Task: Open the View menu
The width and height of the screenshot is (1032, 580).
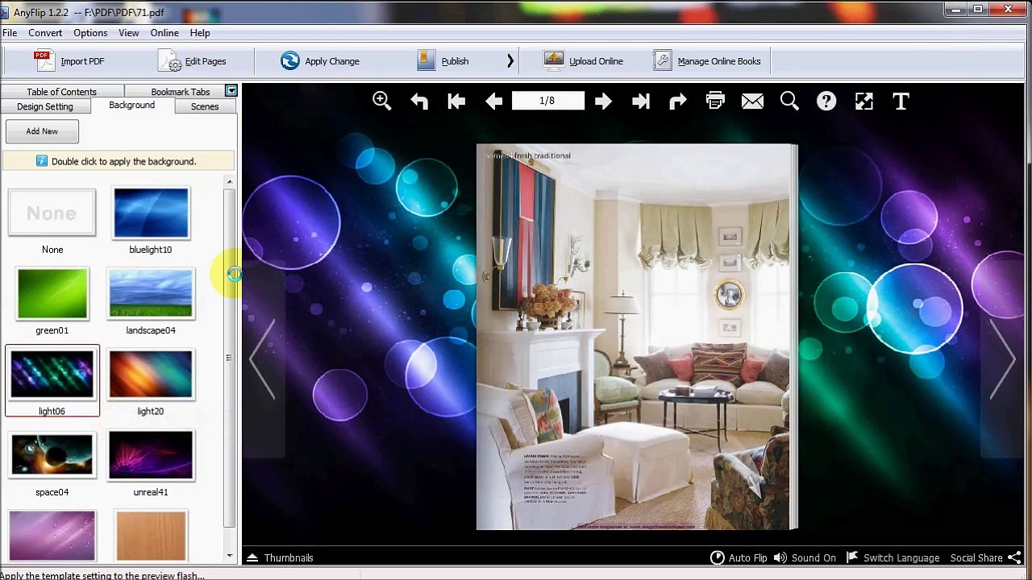Action: click(x=129, y=33)
